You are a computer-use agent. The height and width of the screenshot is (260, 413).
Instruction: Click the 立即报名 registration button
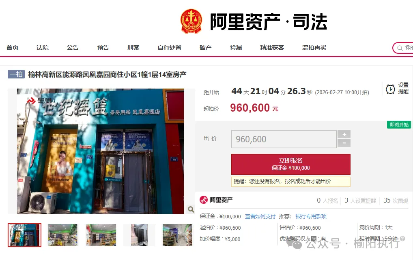click(291, 164)
